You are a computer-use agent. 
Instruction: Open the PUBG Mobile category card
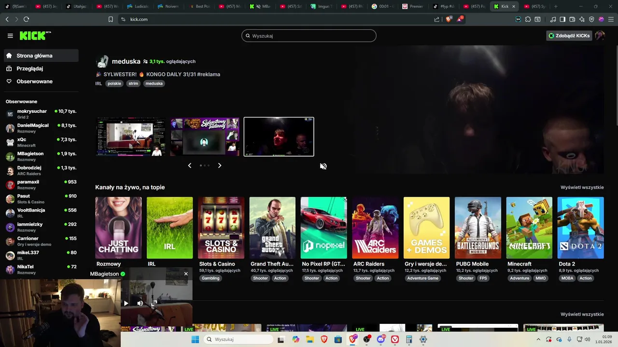[478, 228]
